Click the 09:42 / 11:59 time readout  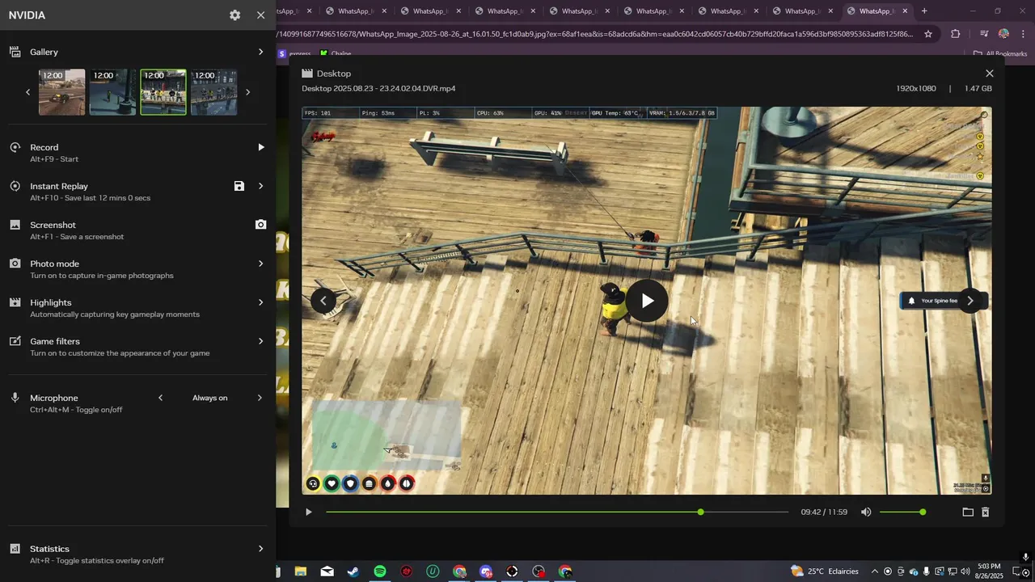click(x=824, y=512)
